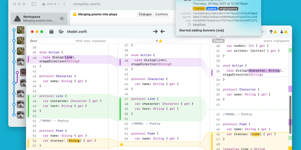Viewport: 301px width, 150px height.
Task: Click the warning triangle in center header
Action: pos(160,41)
